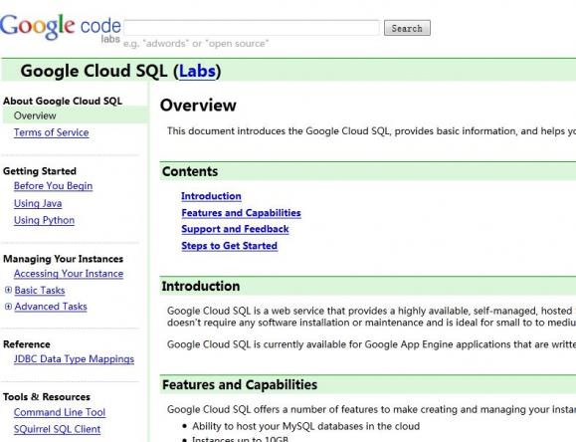Go to the Using Python guide
Viewport: 576px width, 442px height.
(x=44, y=220)
